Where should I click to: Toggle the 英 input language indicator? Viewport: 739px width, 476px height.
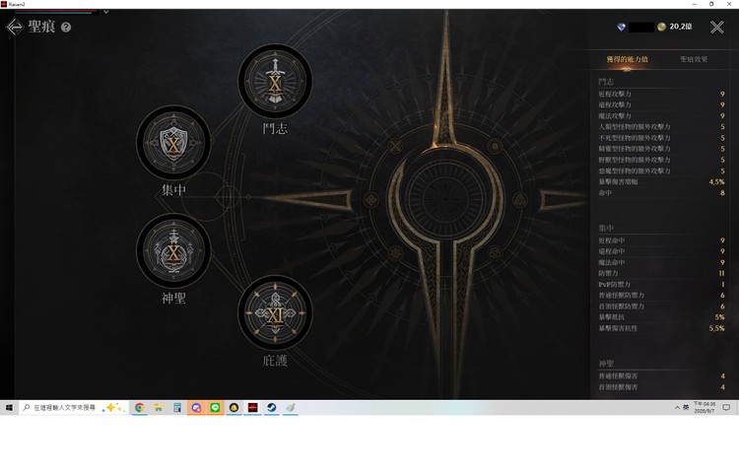coord(686,408)
